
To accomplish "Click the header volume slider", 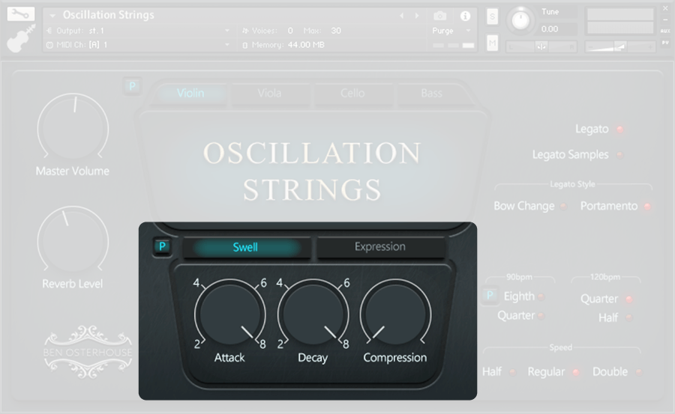I will (620, 46).
